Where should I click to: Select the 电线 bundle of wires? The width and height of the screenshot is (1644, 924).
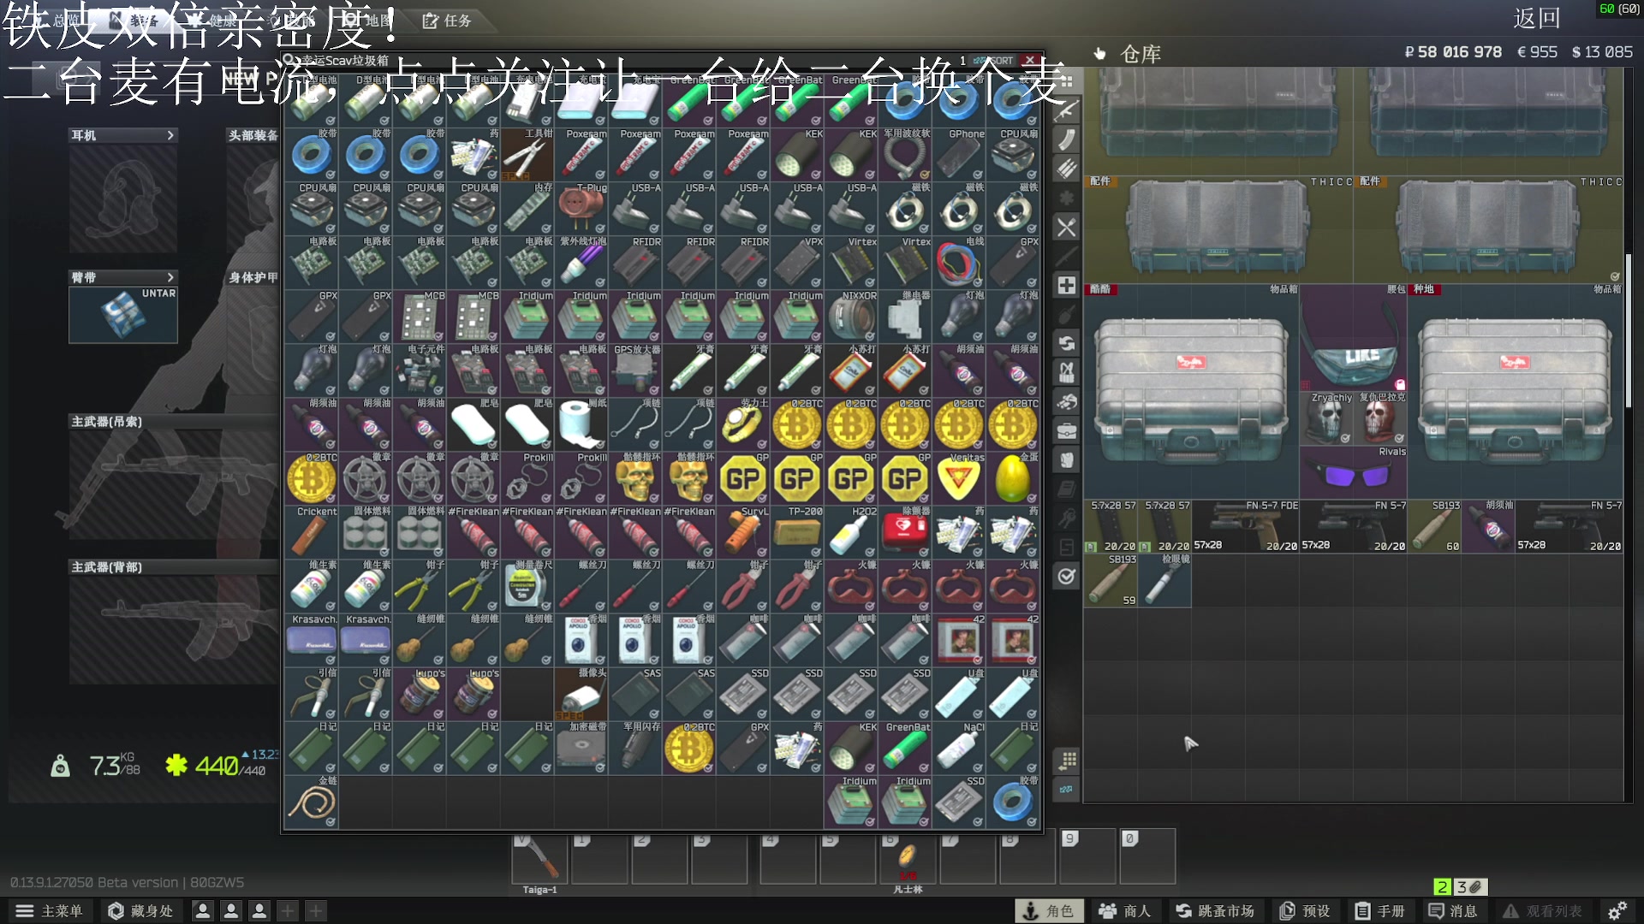click(959, 263)
